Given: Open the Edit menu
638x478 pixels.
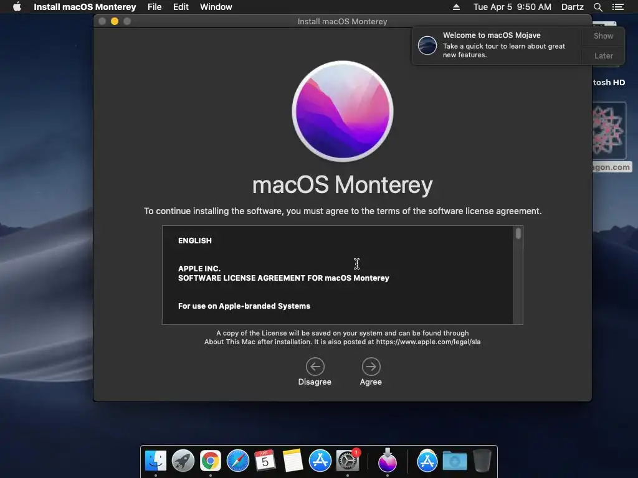Looking at the screenshot, I should (x=181, y=7).
